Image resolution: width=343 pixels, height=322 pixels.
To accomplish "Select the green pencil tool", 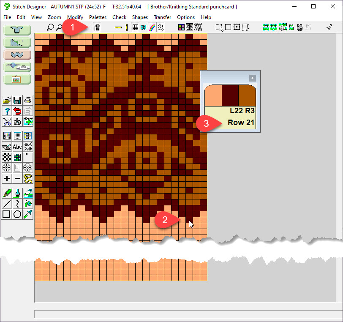I will [x=7, y=193].
